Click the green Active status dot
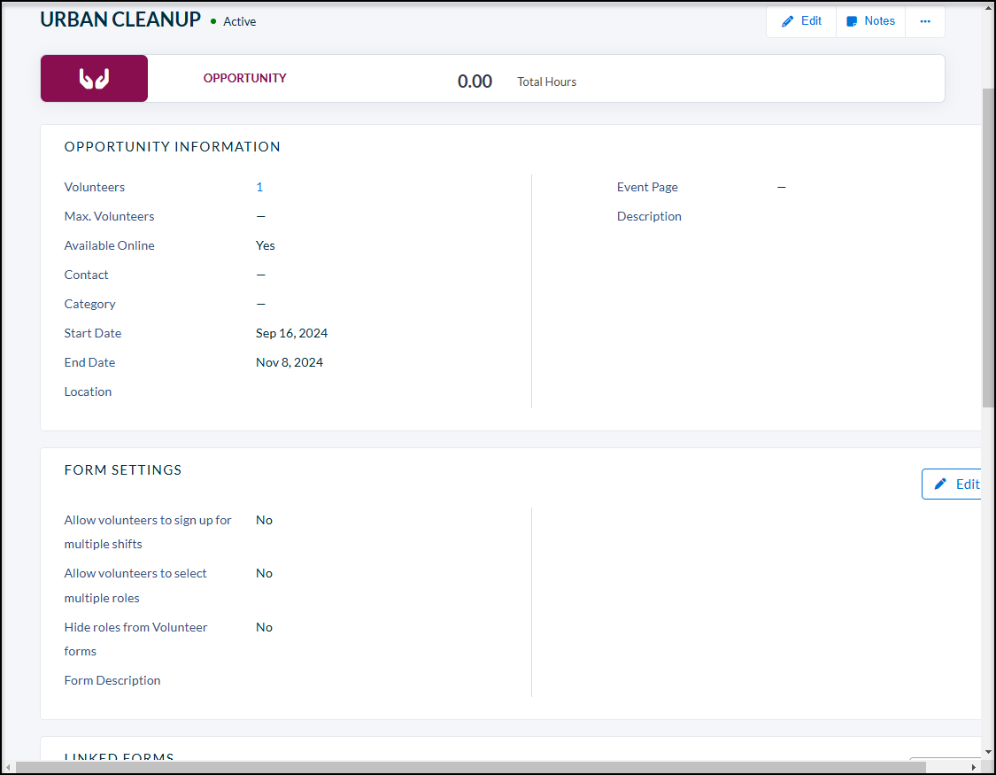This screenshot has height=775, width=996. point(213,21)
